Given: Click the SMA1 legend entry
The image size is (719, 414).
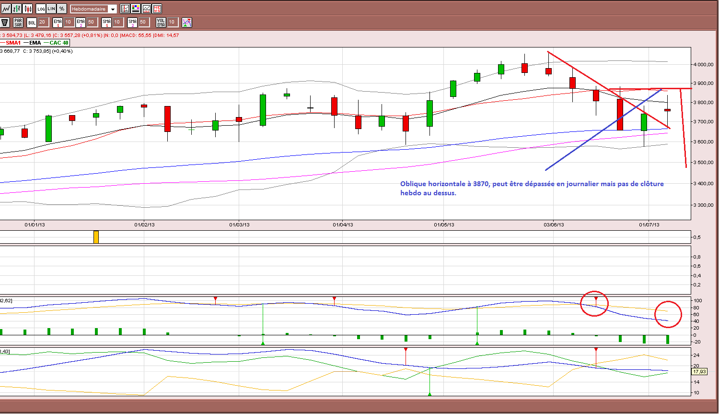Looking at the screenshot, I should [x=11, y=43].
